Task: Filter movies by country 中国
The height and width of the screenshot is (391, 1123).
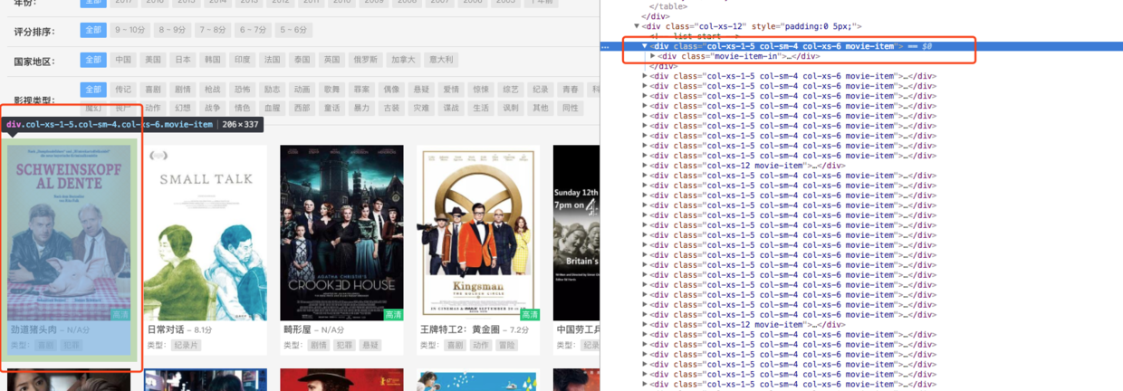Action: (123, 60)
